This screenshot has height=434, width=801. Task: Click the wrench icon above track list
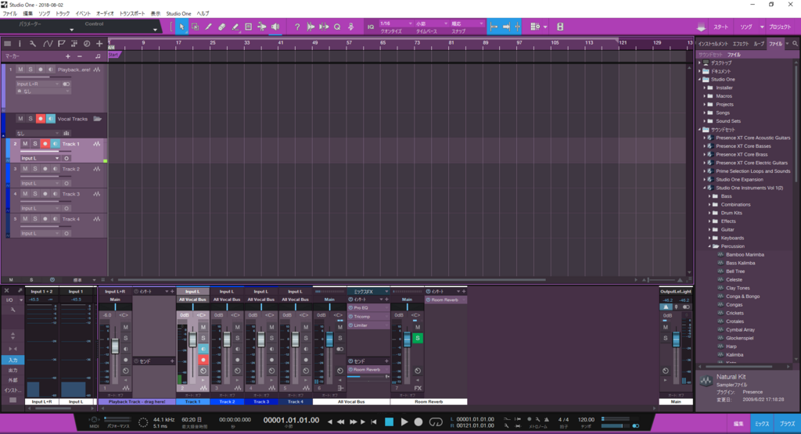click(33, 44)
